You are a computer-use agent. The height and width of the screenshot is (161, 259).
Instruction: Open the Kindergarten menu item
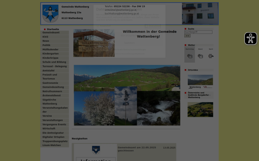(x=54, y=54)
